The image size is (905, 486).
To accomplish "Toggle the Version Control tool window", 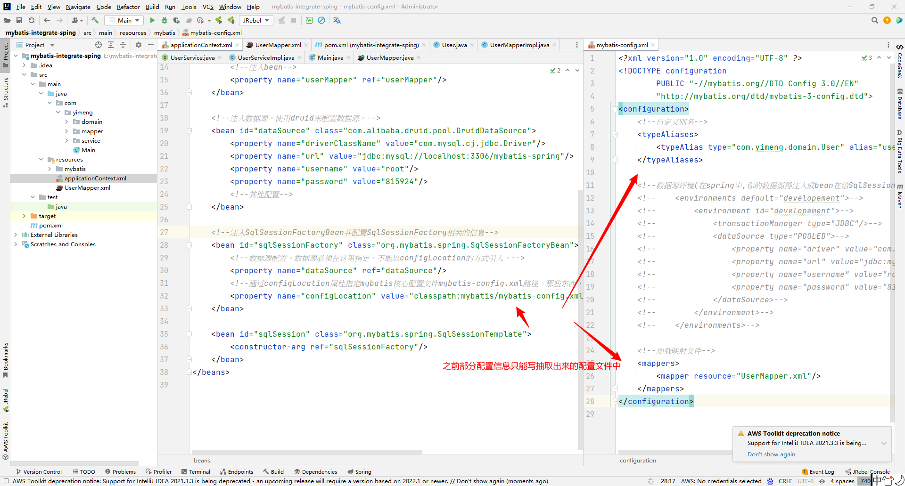I will click(39, 471).
